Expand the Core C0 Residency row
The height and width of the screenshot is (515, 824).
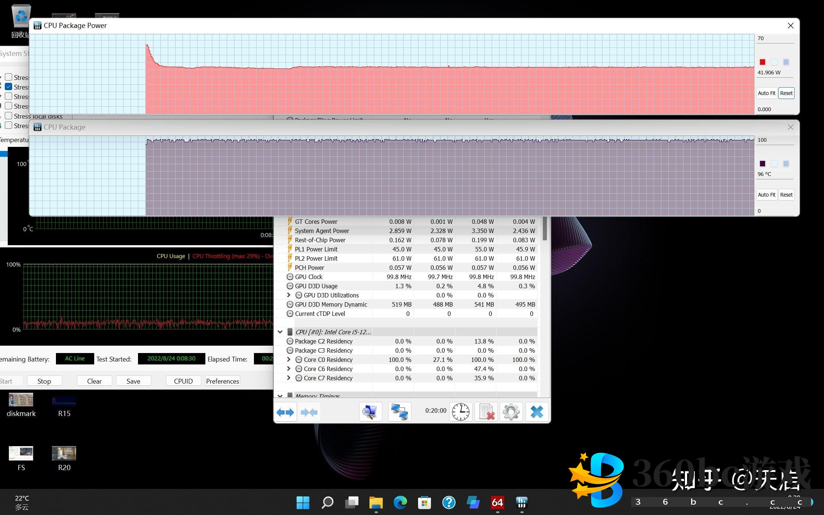pos(289,359)
